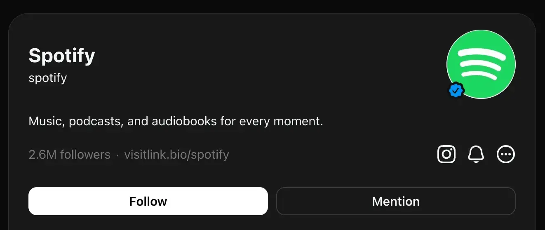Click the notification bell icon
This screenshot has width=545, height=230.
click(x=476, y=155)
